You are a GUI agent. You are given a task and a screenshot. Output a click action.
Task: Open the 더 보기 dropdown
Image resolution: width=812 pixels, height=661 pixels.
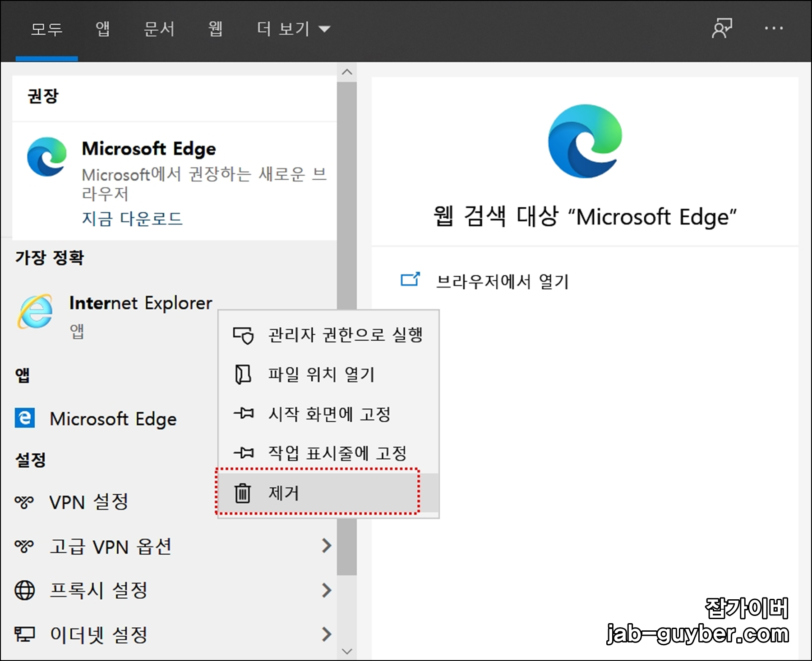(x=293, y=28)
